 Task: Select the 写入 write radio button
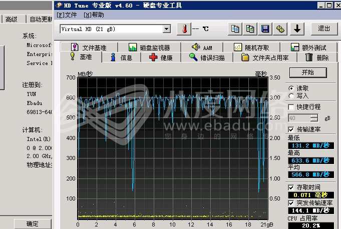291,95
